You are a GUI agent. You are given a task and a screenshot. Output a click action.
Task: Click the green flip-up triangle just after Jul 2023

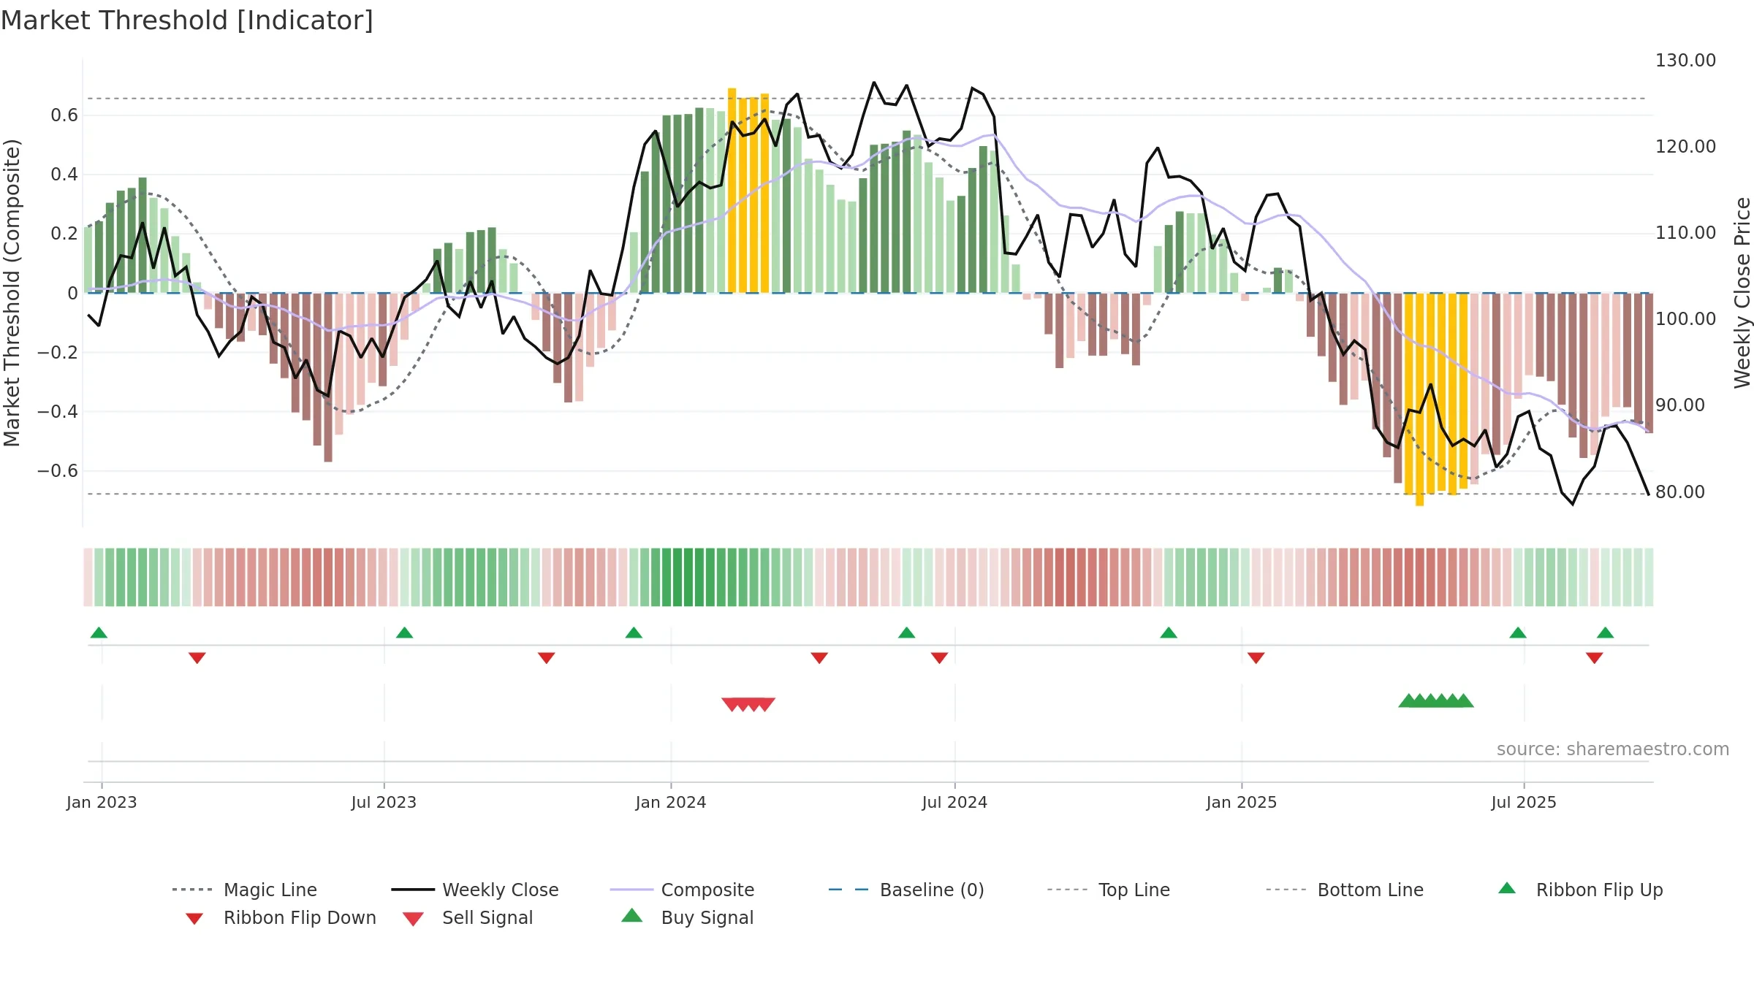coord(404,633)
